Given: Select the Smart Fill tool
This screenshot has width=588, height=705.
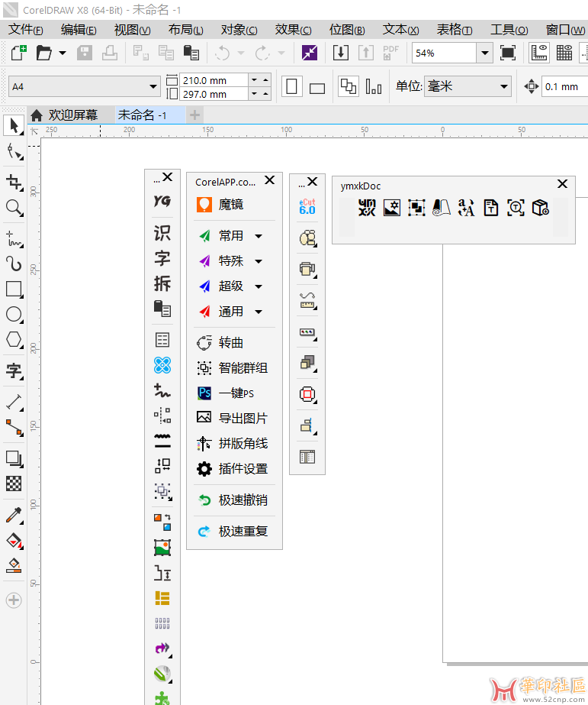Looking at the screenshot, I should click(14, 566).
